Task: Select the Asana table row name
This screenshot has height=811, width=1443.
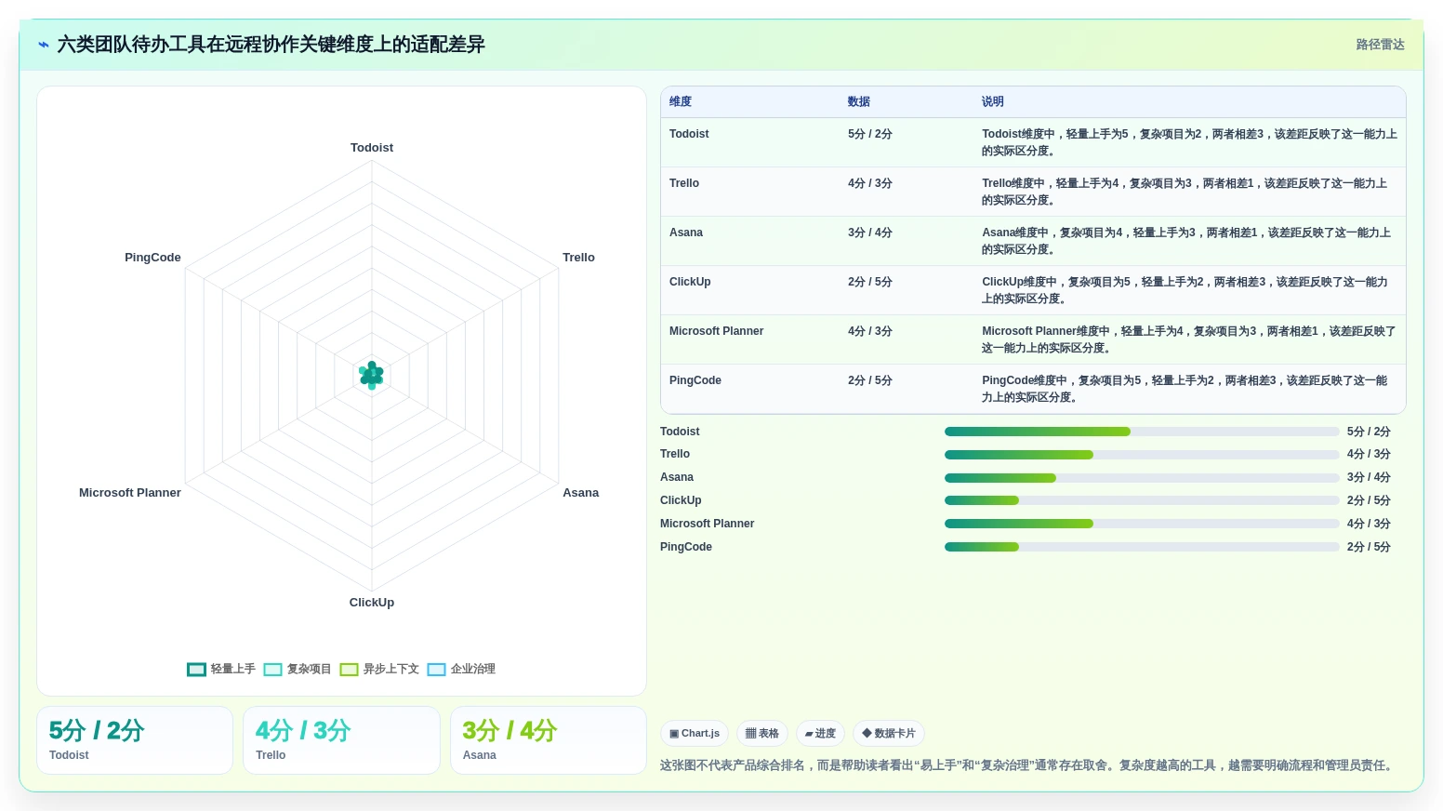Action: 686,233
